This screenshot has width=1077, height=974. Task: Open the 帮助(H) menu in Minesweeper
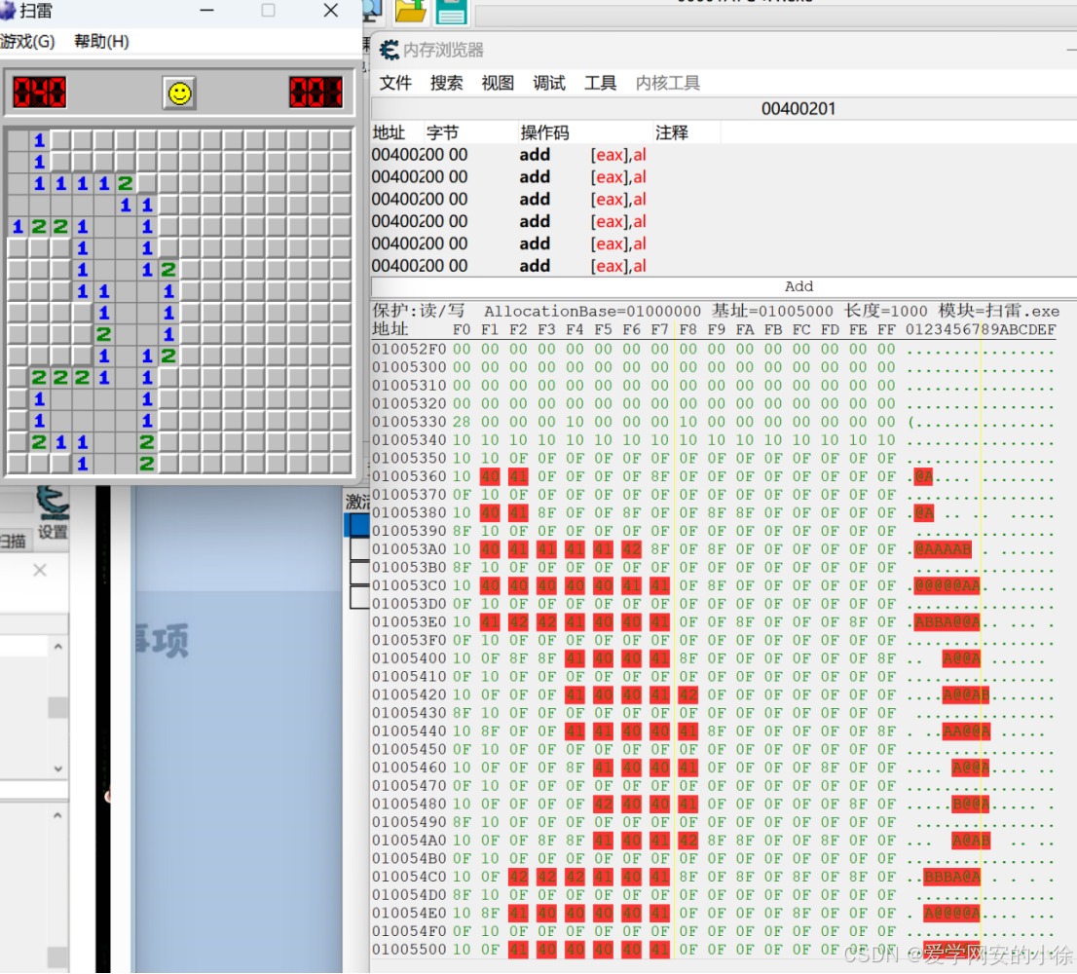pos(101,41)
